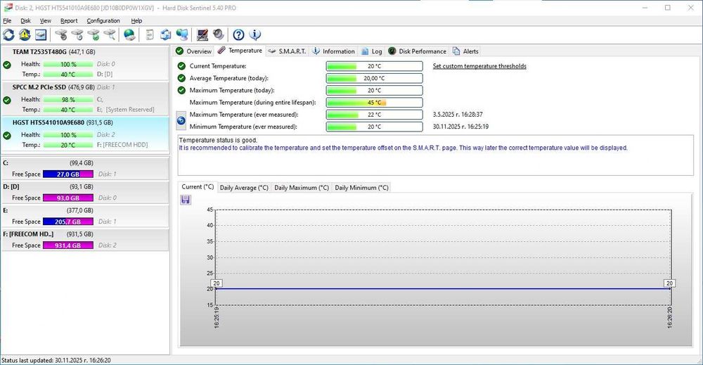The height and width of the screenshot is (365, 703).
Task: Click Status last updated text in status bar
Action: click(56, 360)
